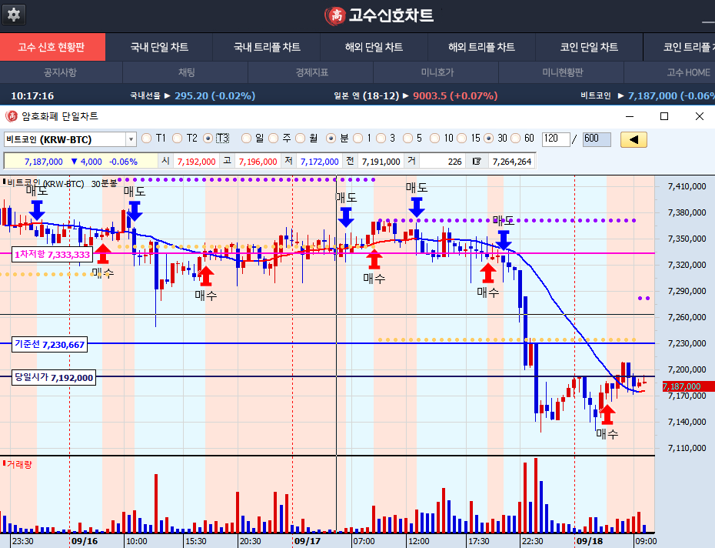Go to 경제지표 submenu
The image size is (715, 548).
[311, 72]
